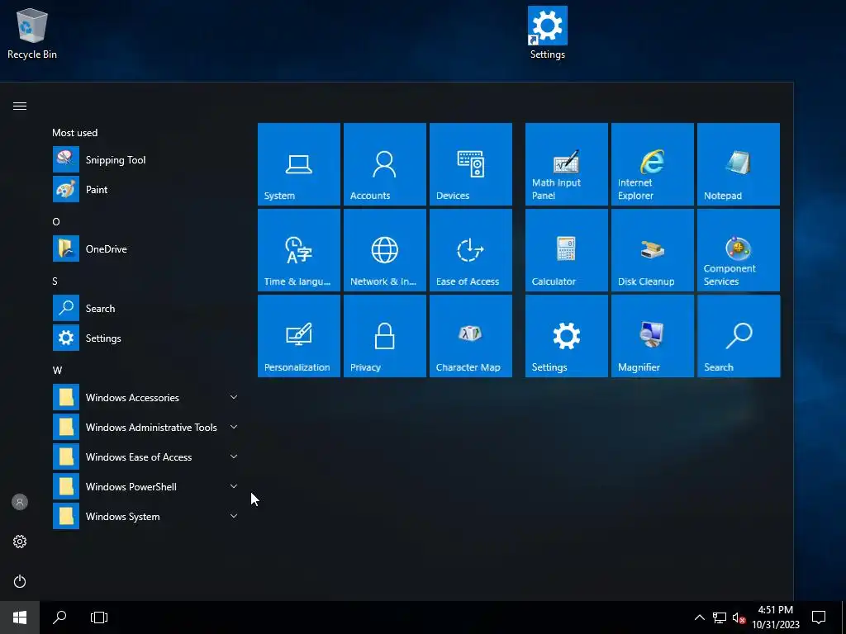Open Search in the app list
Viewport: 846px width, 634px height.
click(145, 309)
